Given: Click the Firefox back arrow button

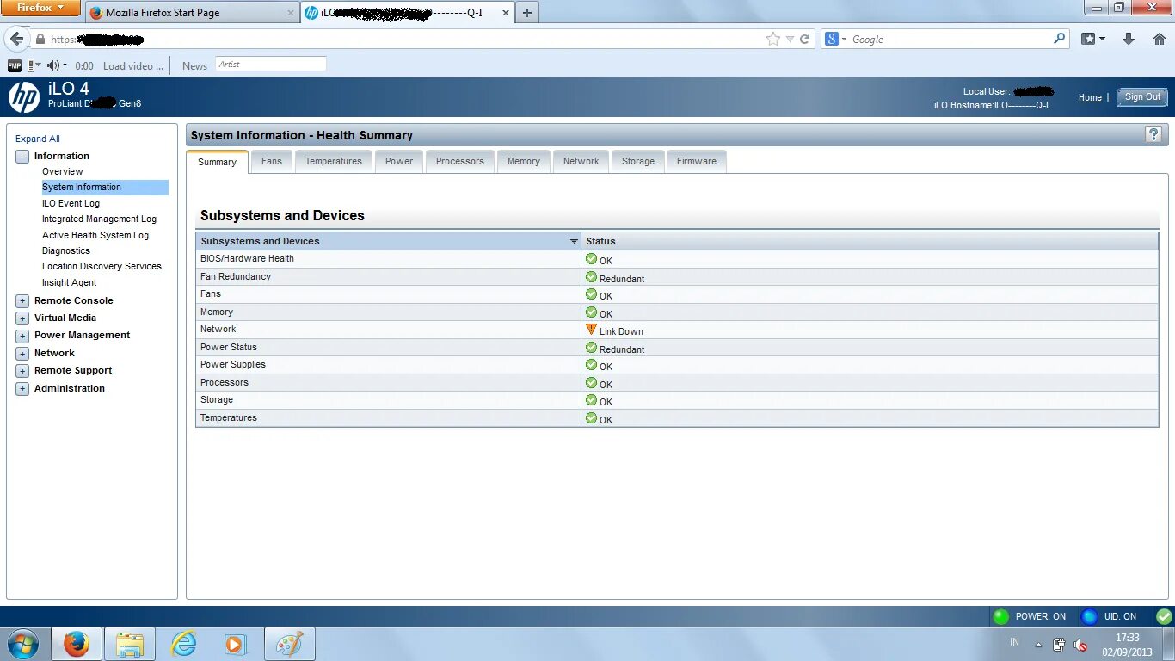Looking at the screenshot, I should 16,39.
